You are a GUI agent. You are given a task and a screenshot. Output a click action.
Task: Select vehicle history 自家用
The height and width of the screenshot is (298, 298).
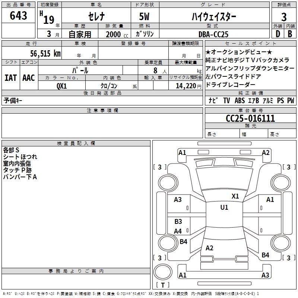pos(80,34)
